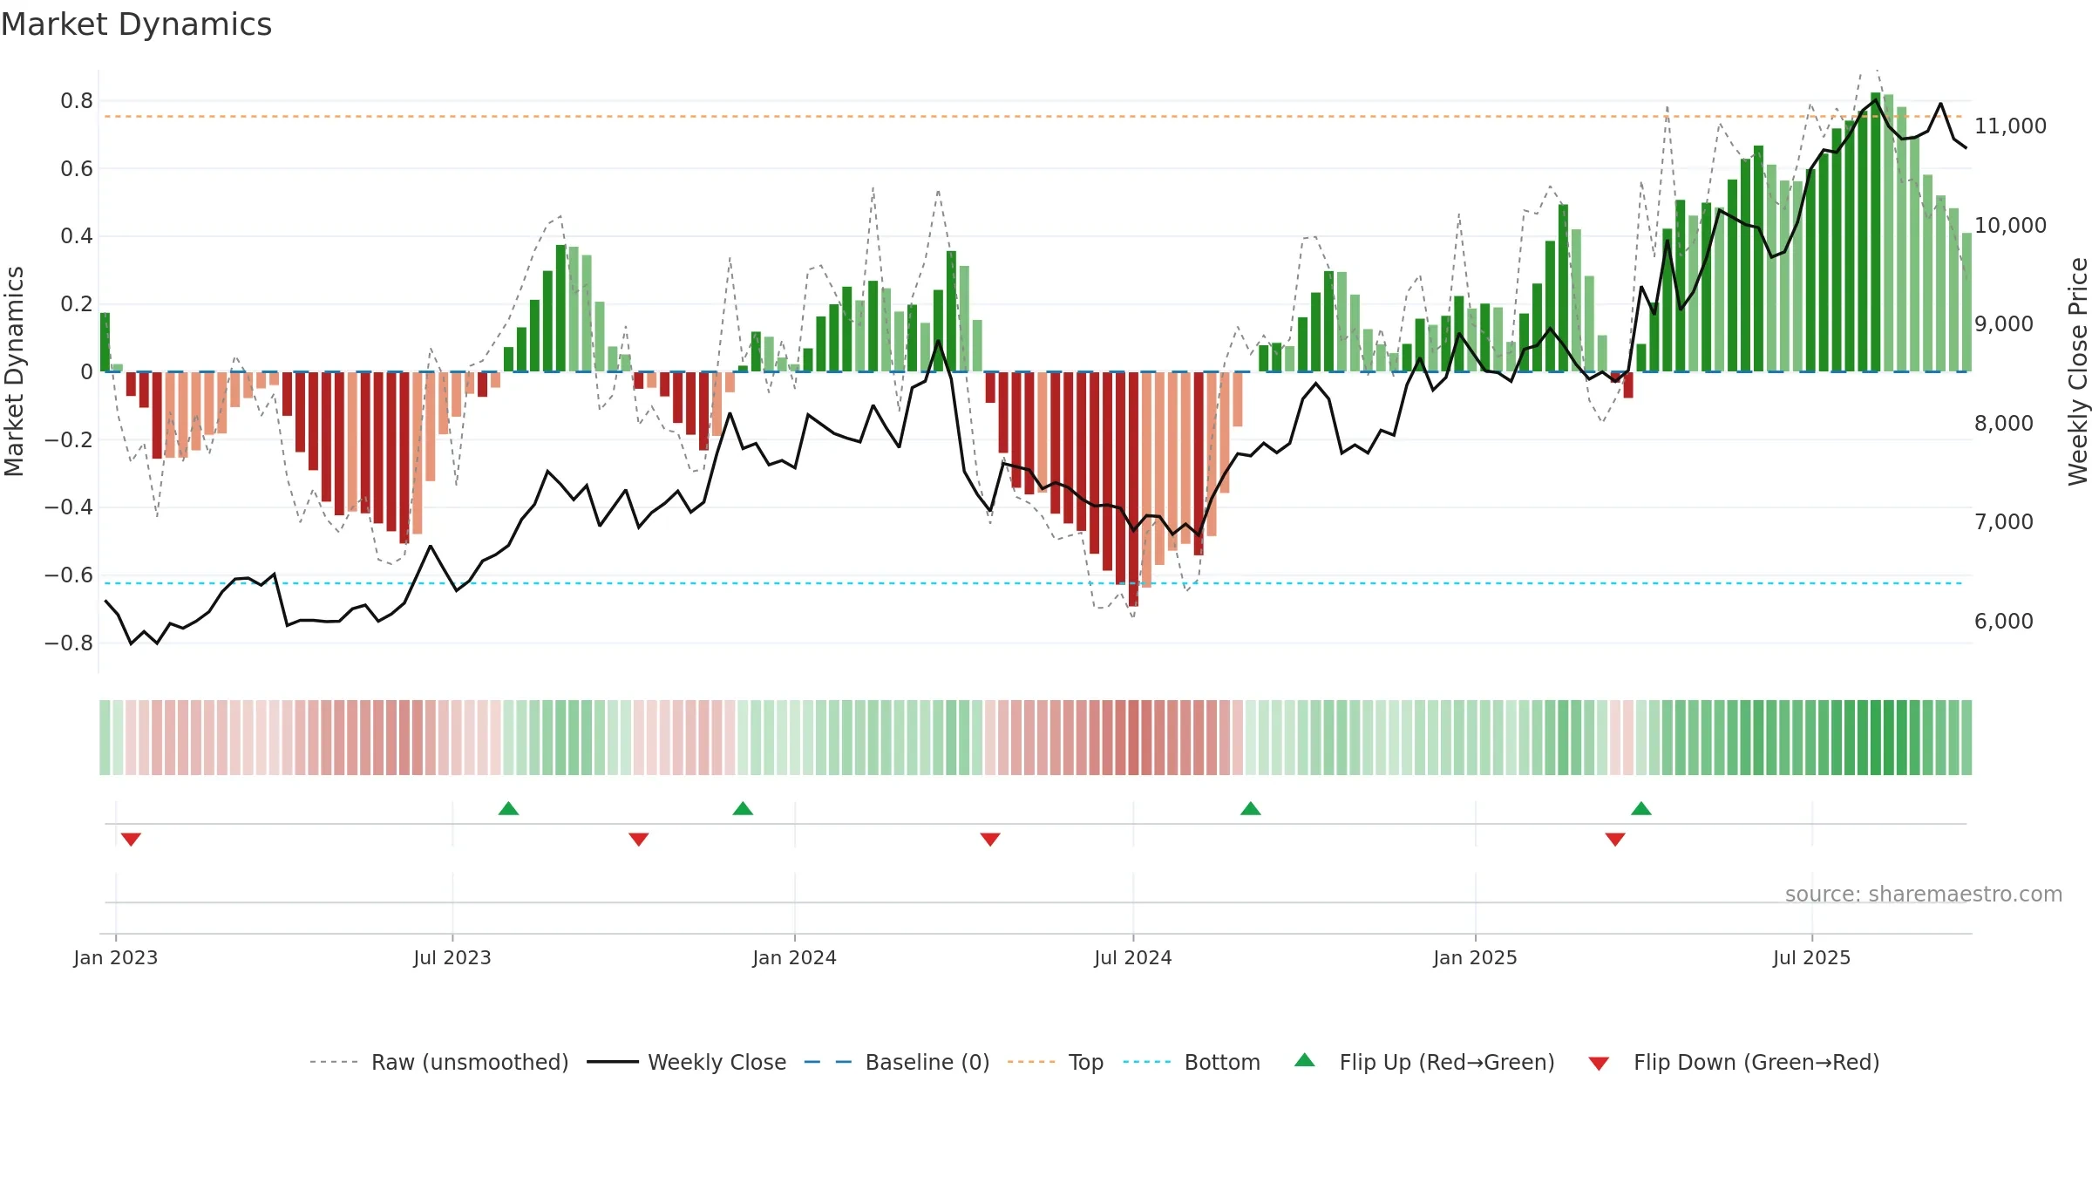Viewport: 2092px width, 1177px height.
Task: Click the green flip-up triangle in September 2024
Action: 1251,808
